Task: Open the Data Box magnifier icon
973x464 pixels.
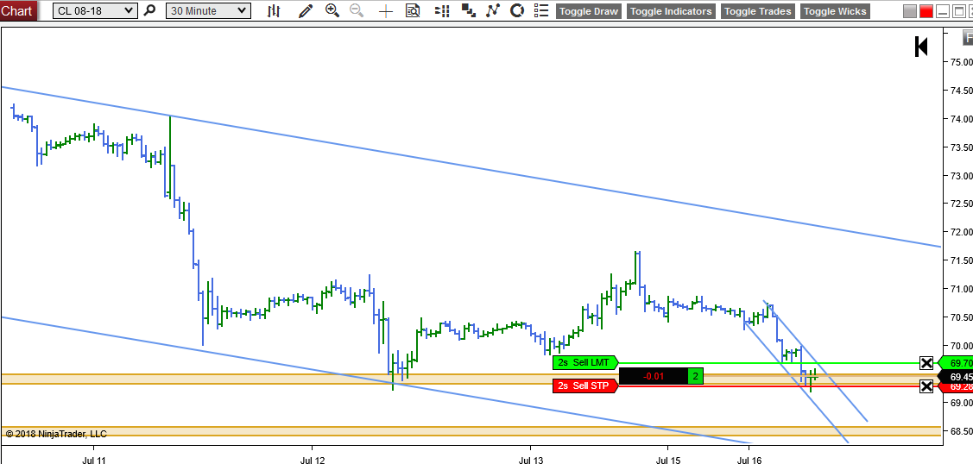Action: 413,10
